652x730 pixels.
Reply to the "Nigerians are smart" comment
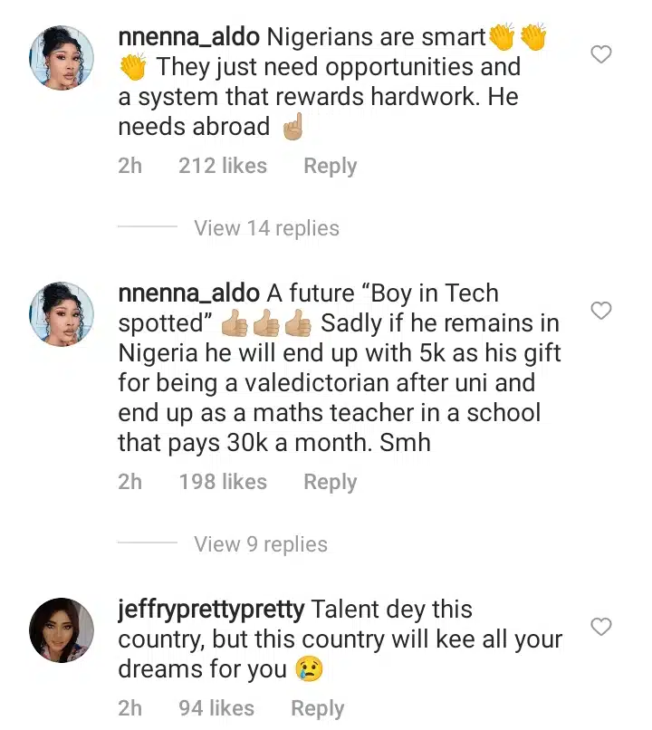coord(330,166)
